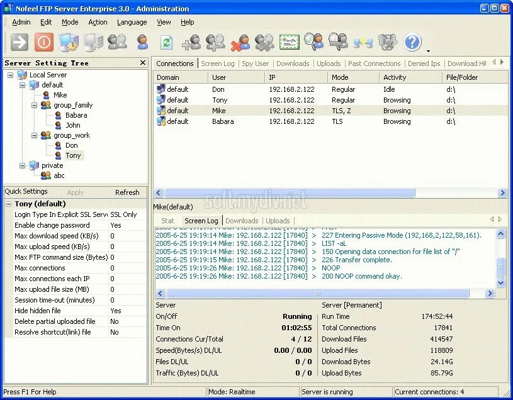Viewport: 513px width, 400px height.
Task: Click the add group plus icon
Action: point(215,42)
